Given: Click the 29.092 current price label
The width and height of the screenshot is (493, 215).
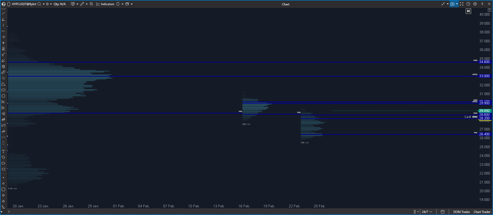Looking at the screenshot, I should 485,111.
